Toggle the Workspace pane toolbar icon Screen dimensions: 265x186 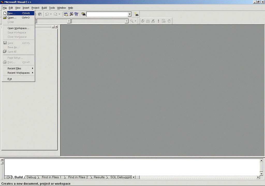(x=66, y=14)
